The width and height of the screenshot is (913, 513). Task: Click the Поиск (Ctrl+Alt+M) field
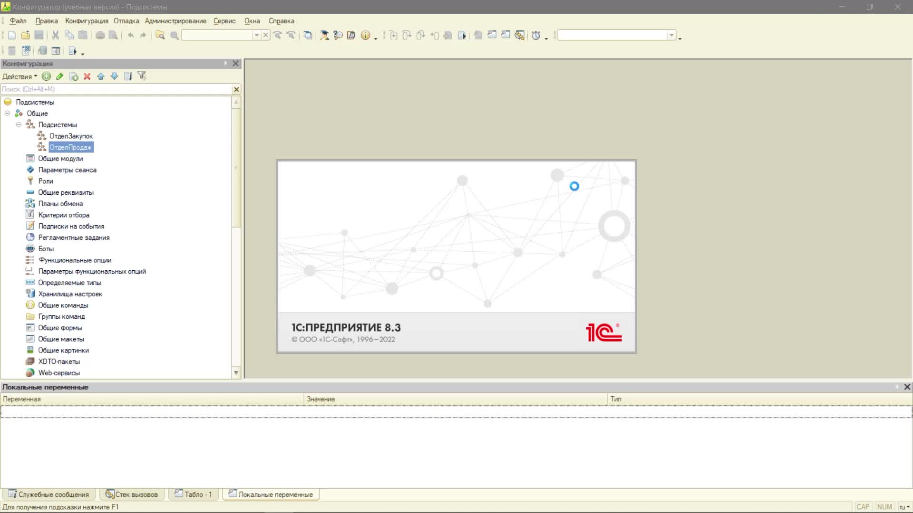tap(116, 89)
